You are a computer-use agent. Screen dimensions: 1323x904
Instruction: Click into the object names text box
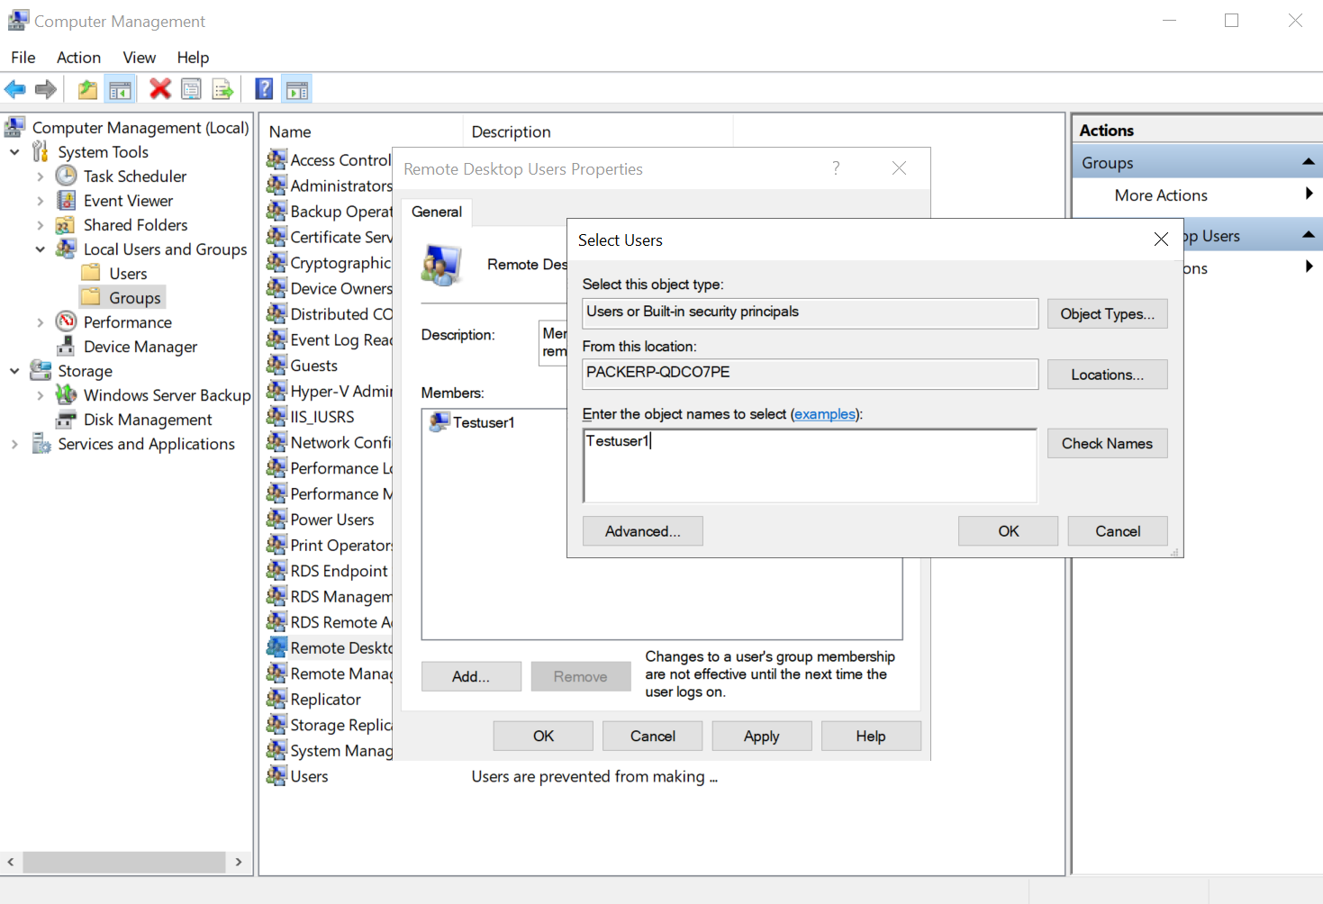pyautogui.click(x=810, y=466)
